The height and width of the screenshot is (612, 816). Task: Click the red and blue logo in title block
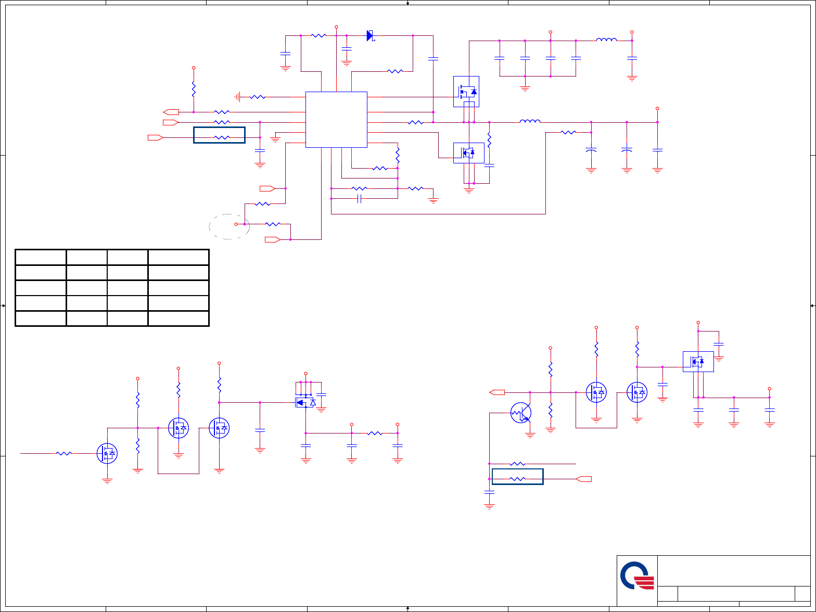pos(637,575)
